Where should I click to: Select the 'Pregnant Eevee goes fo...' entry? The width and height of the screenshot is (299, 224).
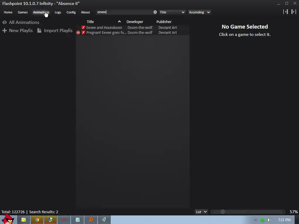133,33
